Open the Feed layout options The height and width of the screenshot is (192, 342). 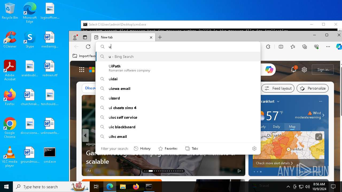point(278,88)
